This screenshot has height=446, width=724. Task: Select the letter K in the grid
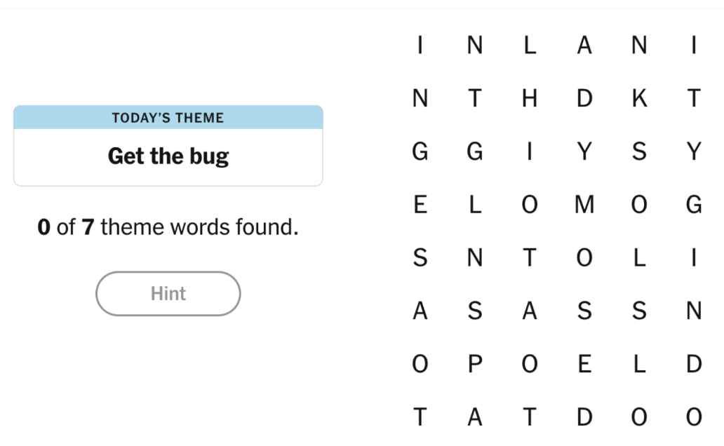click(639, 99)
